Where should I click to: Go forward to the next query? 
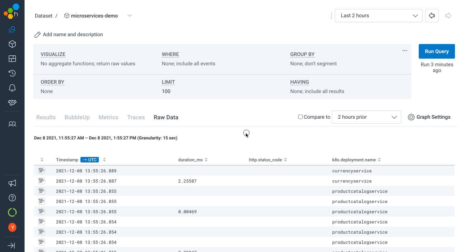(448, 15)
